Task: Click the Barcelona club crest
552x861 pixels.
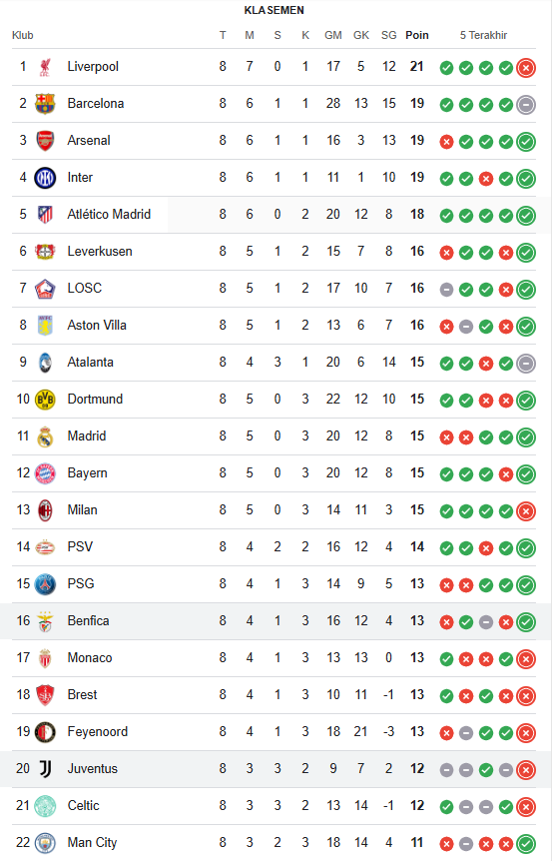Action: 45,104
